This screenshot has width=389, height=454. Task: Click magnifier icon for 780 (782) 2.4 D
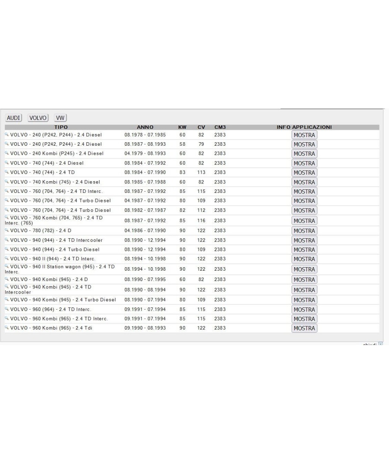[6, 230]
